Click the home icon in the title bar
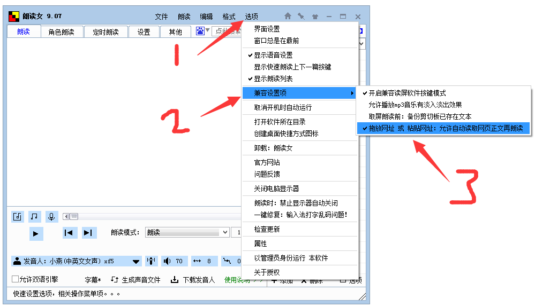Viewport: 535px width, 307px height. pos(288,16)
